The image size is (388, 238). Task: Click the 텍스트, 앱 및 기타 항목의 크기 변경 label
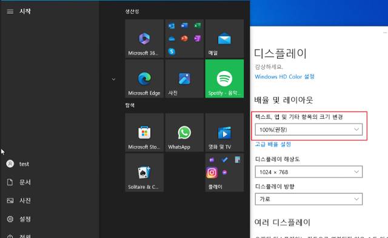(299, 117)
